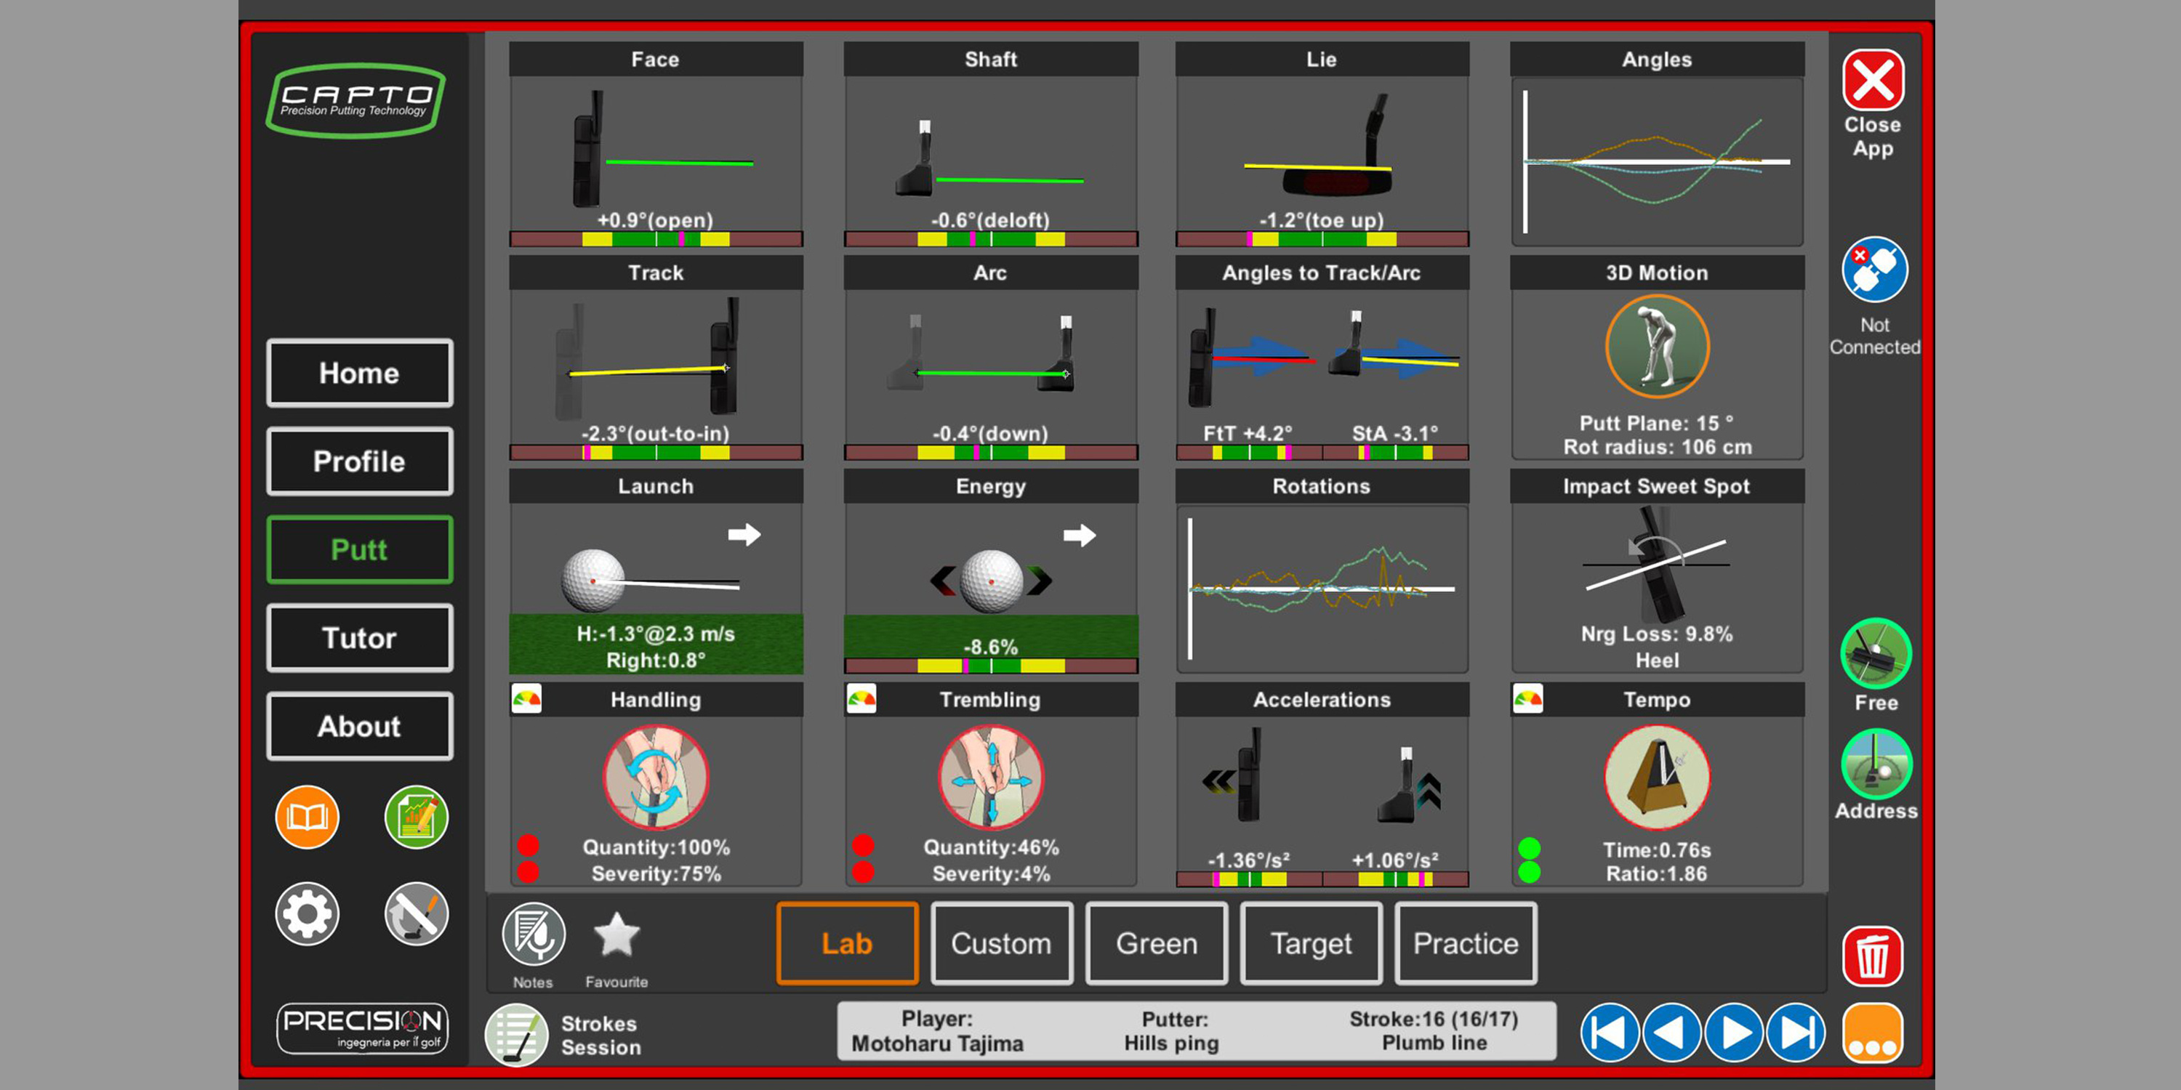The width and height of the screenshot is (2181, 1090).
Task: Go to the Tutor page
Action: click(x=360, y=638)
